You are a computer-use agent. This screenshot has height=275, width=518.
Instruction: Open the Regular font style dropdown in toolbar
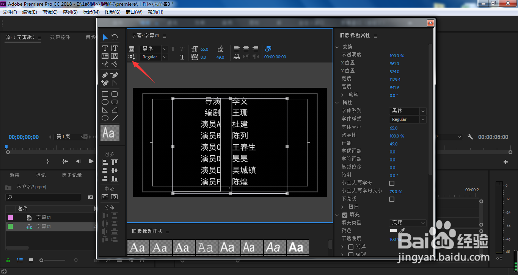pyautogui.click(x=154, y=57)
